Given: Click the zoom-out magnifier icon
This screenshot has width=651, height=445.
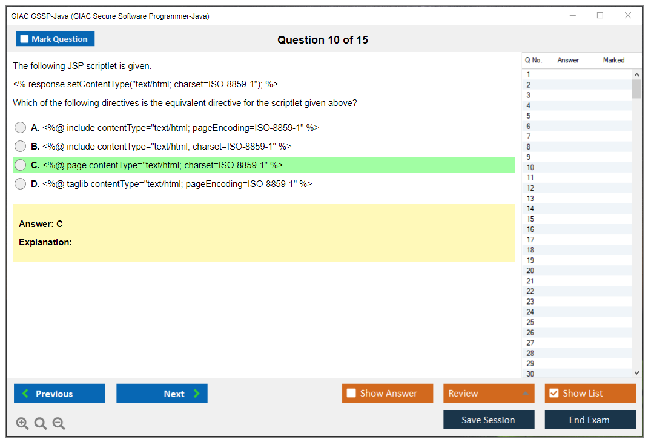Looking at the screenshot, I should coord(58,423).
